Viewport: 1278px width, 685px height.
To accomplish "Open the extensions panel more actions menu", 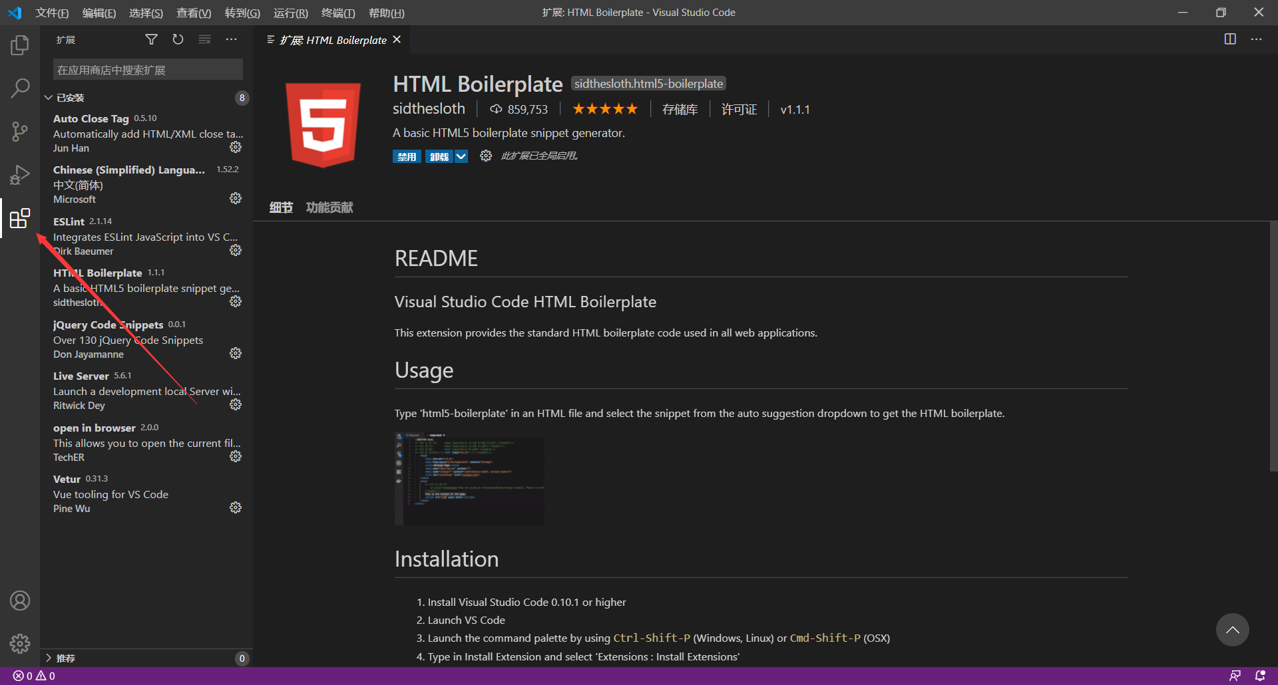I will [x=231, y=40].
